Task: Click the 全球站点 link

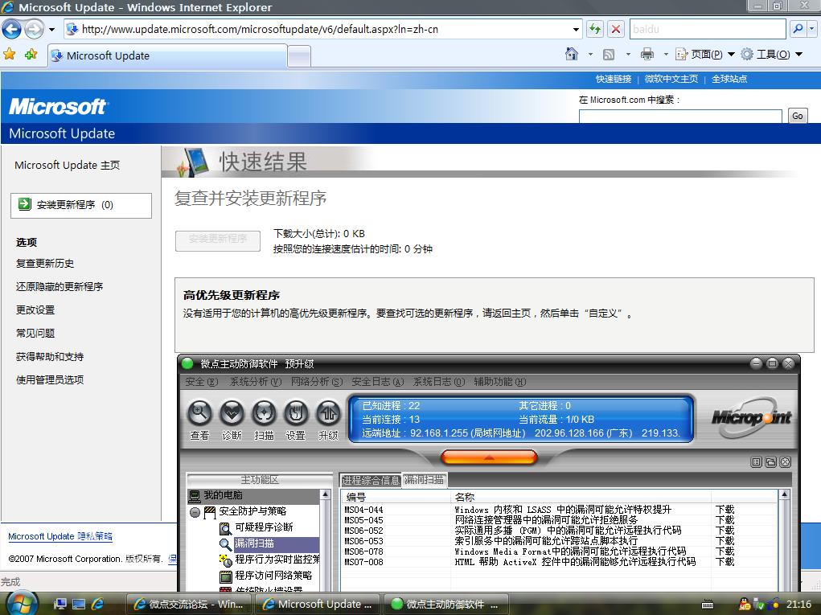Action: [729, 79]
